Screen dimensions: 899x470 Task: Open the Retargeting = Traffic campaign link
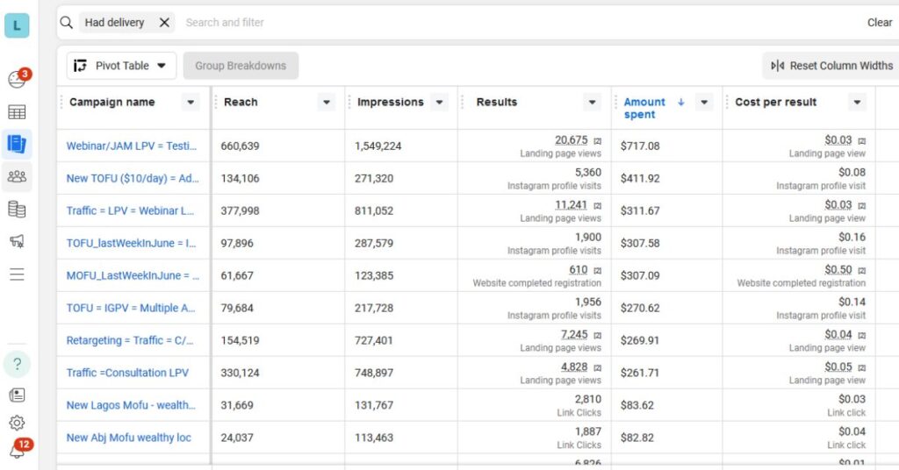point(130,340)
